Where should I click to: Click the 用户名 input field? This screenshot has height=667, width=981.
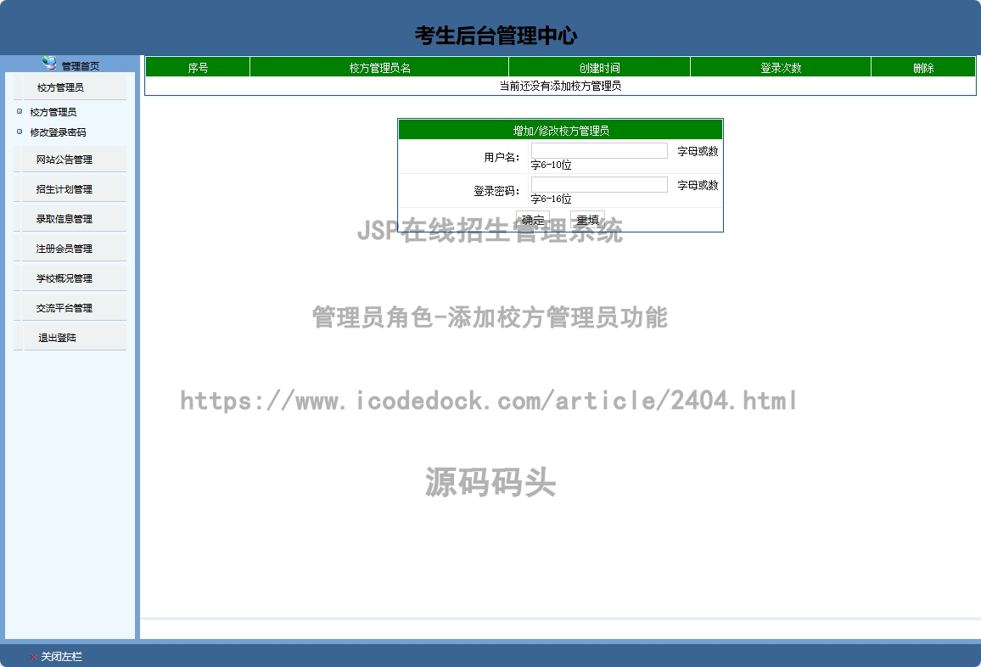(x=599, y=150)
